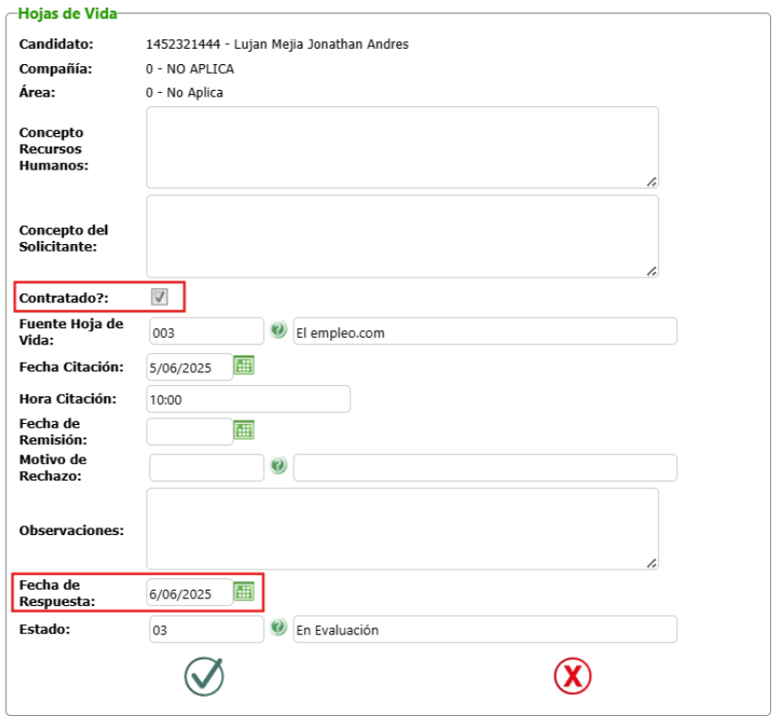The width and height of the screenshot is (773, 716).
Task: Click help icon beside Fuente Hoja de Vida
Action: (x=278, y=330)
